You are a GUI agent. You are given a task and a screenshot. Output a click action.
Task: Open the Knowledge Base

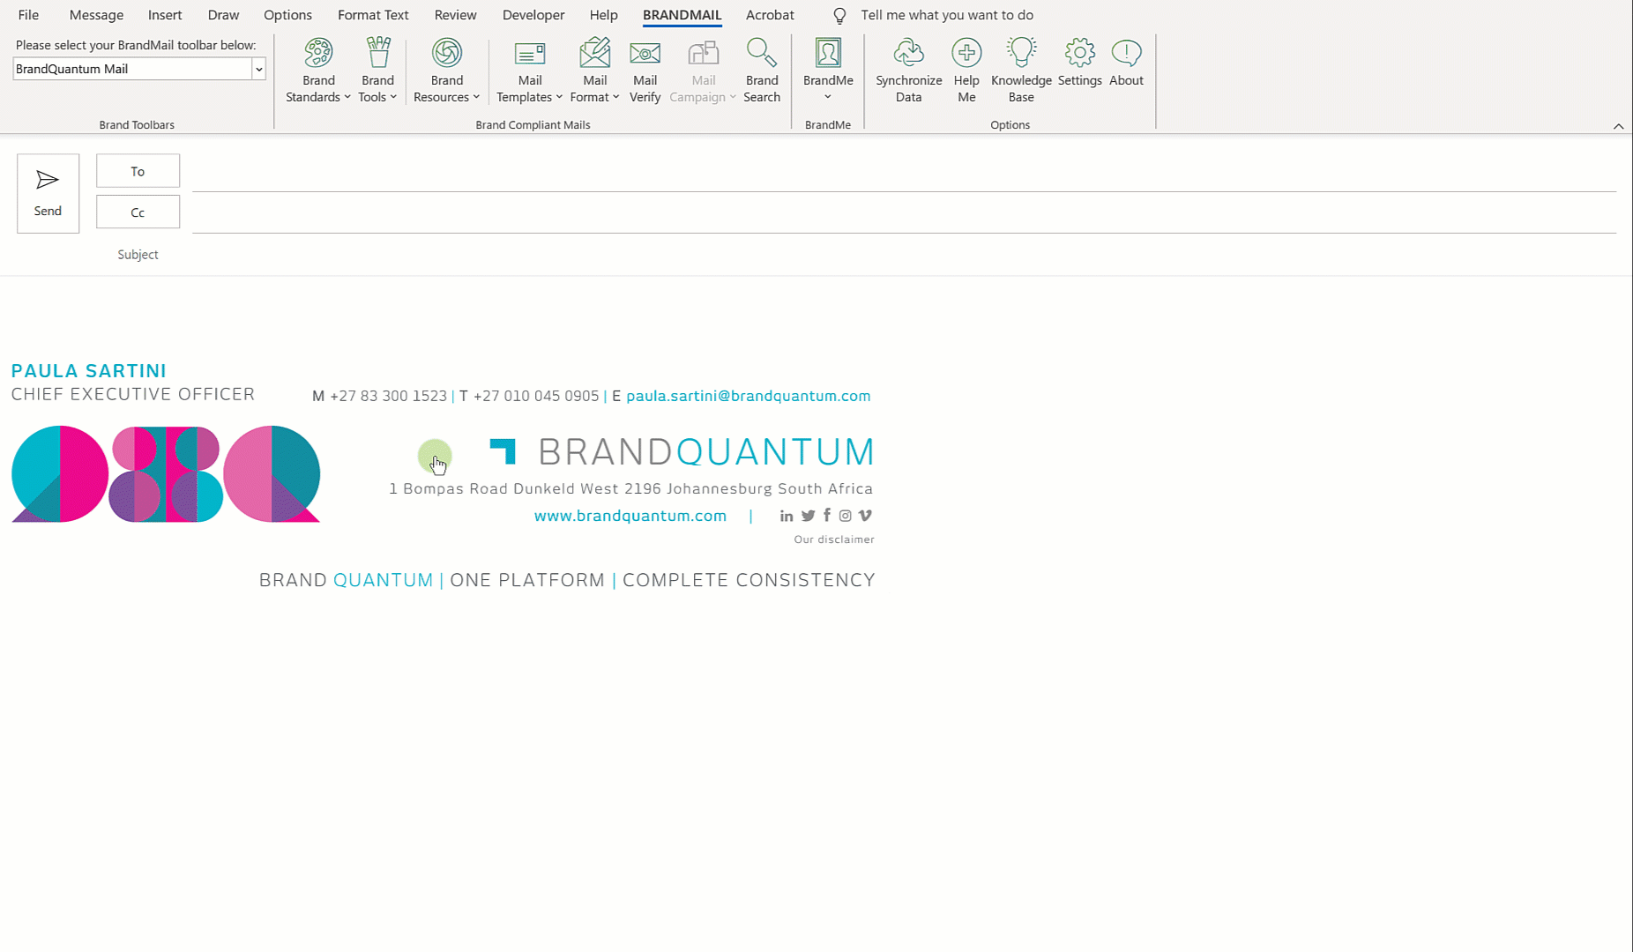[1021, 71]
